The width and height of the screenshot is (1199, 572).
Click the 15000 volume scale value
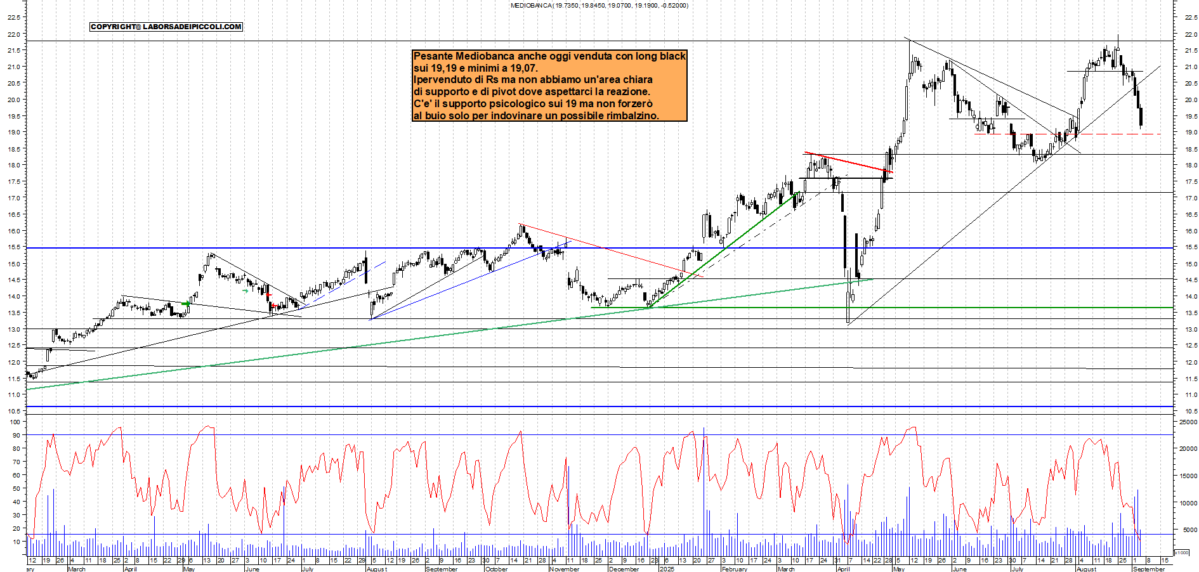click(x=1188, y=476)
